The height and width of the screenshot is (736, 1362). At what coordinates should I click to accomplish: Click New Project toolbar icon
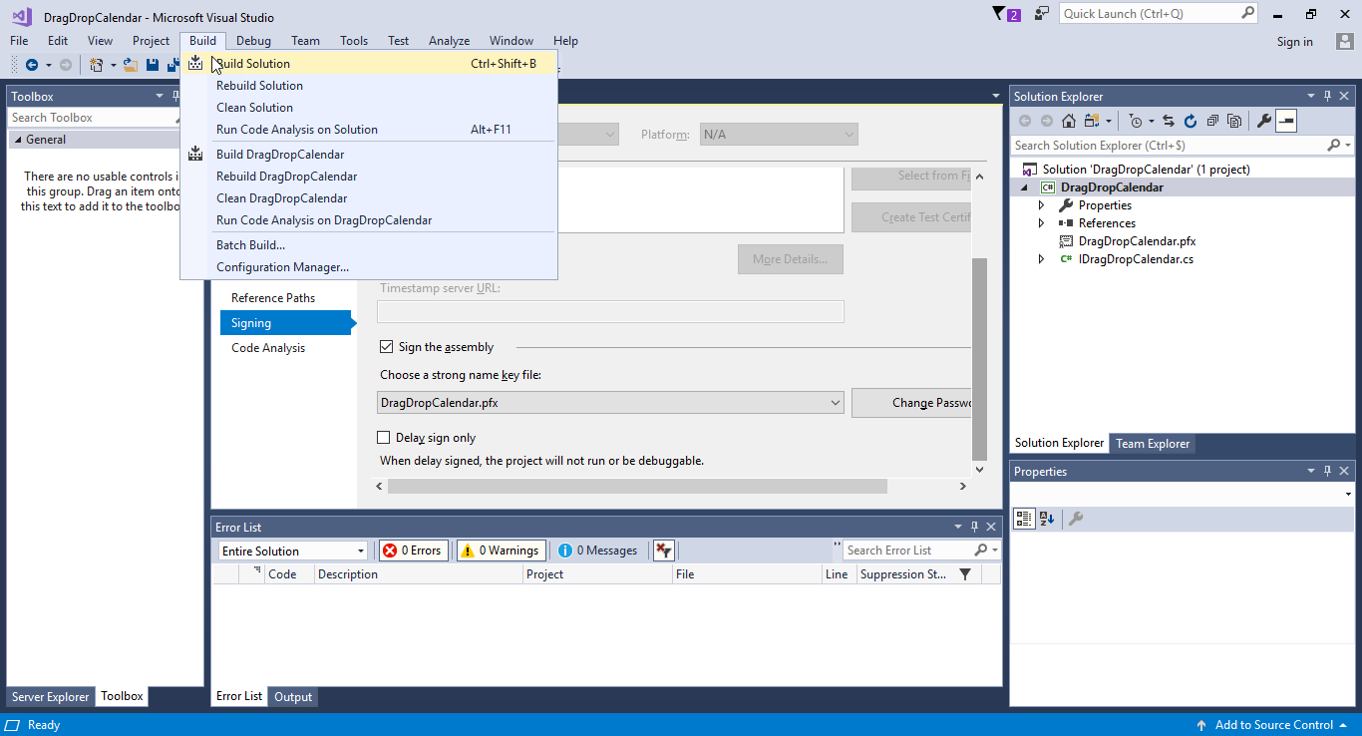point(96,65)
